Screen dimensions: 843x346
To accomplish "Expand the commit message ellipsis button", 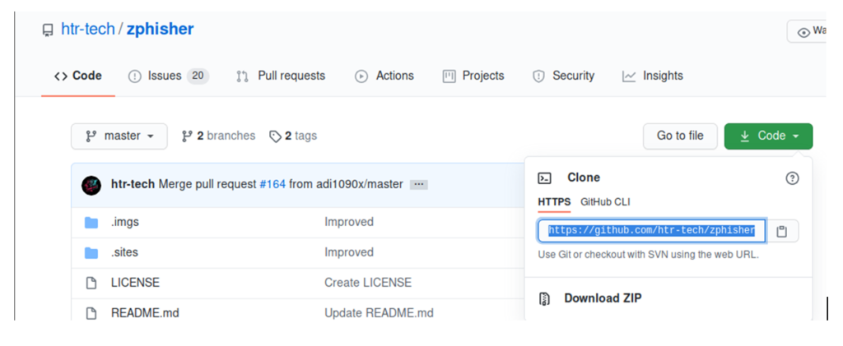I will click(418, 185).
